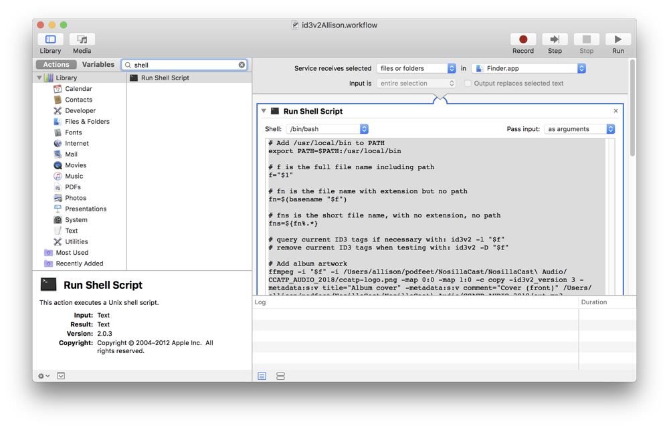
Task: Collapse the Run Shell Script action triangle
Action: coord(264,111)
